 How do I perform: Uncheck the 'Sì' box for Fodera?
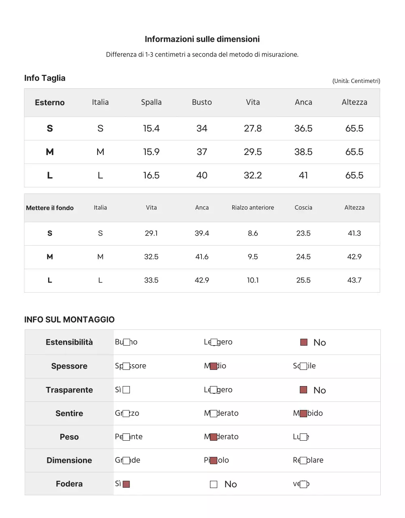tap(126, 484)
